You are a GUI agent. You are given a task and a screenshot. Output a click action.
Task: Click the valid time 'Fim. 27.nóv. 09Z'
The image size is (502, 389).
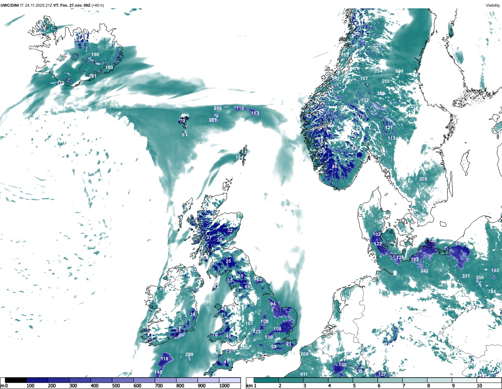coord(76,5)
